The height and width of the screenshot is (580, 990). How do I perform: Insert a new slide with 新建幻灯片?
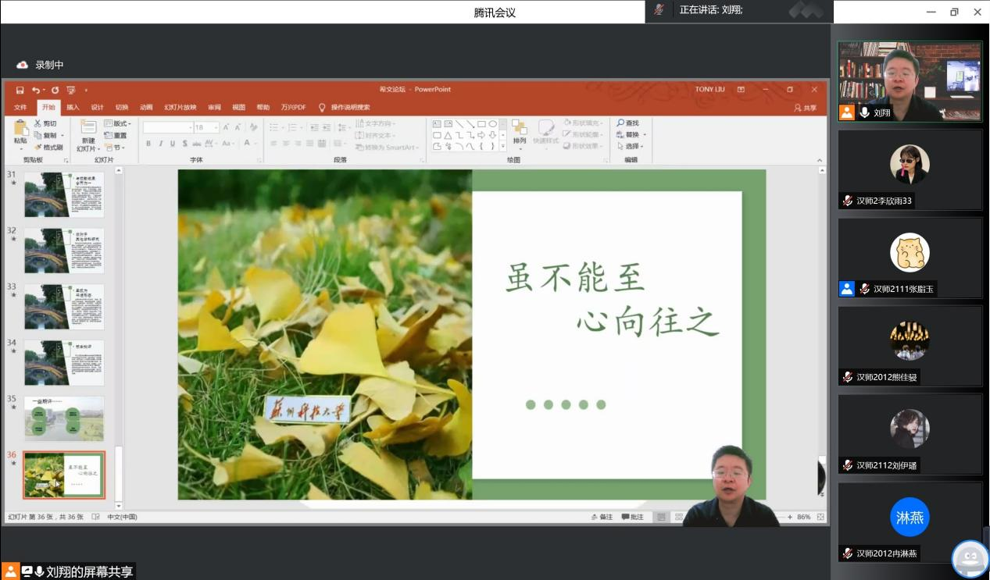point(88,136)
